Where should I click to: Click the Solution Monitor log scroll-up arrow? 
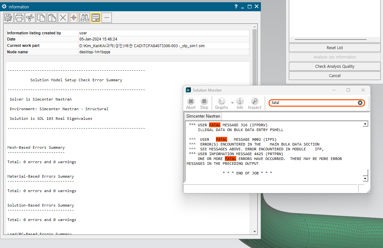coord(365,124)
